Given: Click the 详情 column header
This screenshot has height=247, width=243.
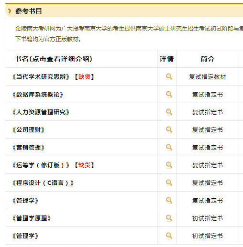Looking at the screenshot, I should pos(166,59).
